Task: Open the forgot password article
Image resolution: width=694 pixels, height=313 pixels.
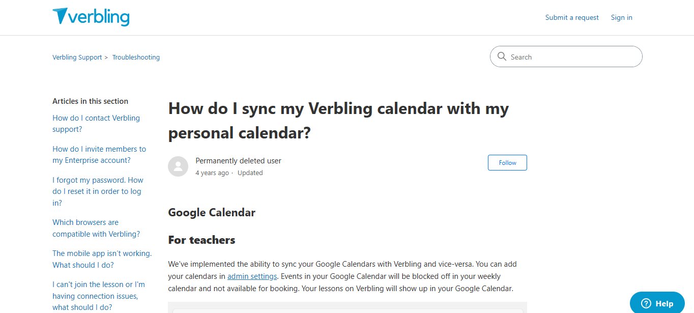Action: point(98,191)
